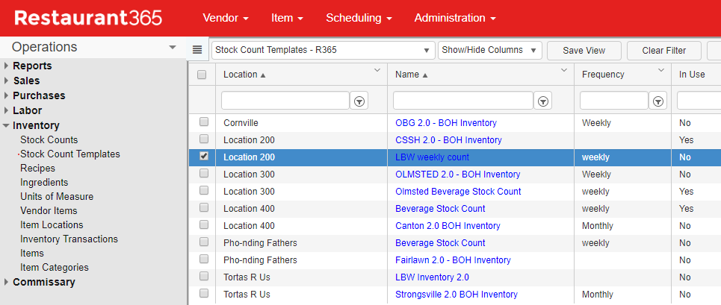Expand the Labor tree node
The width and height of the screenshot is (721, 305).
click(6, 110)
